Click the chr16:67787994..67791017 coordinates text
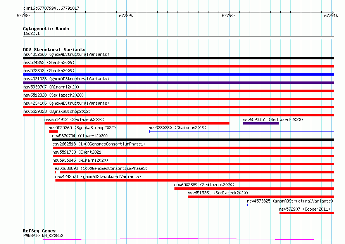This screenshot has height=244, width=345. (51, 9)
